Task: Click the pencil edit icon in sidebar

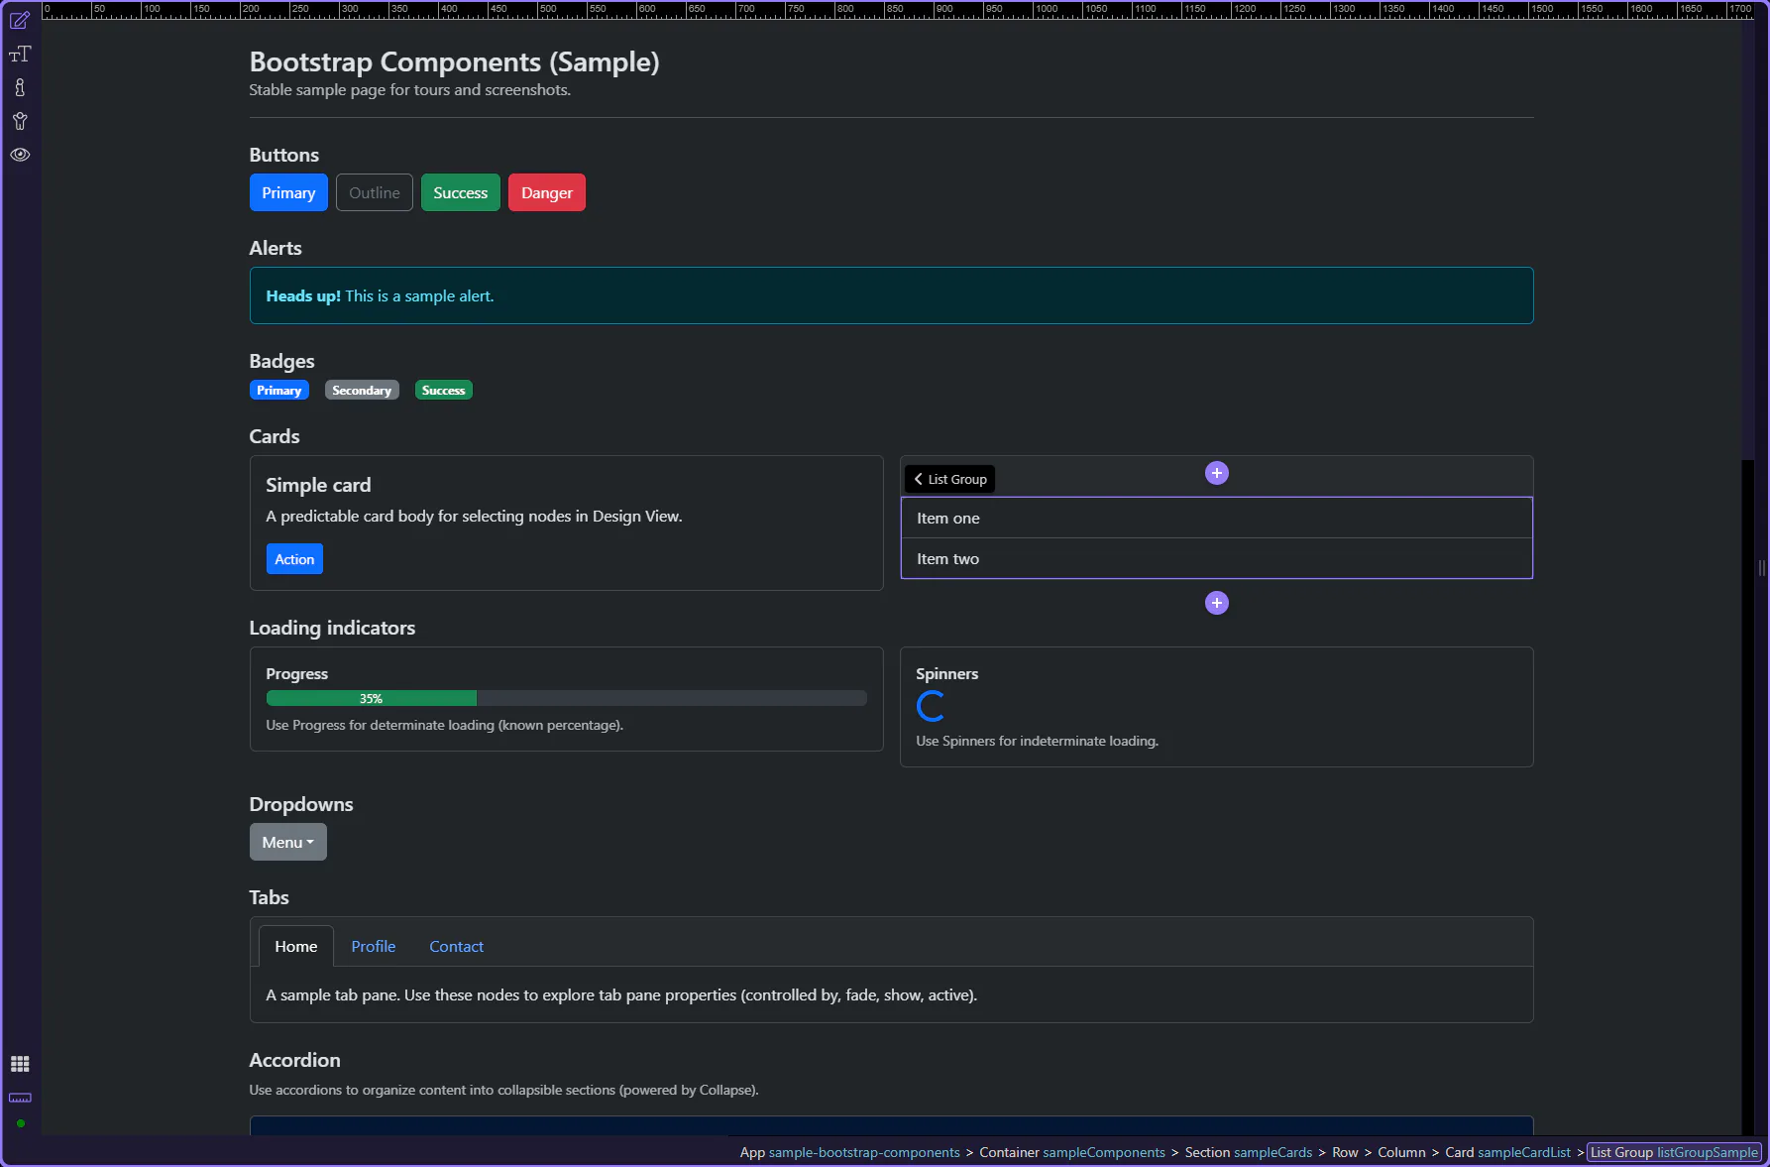Action: tap(20, 20)
